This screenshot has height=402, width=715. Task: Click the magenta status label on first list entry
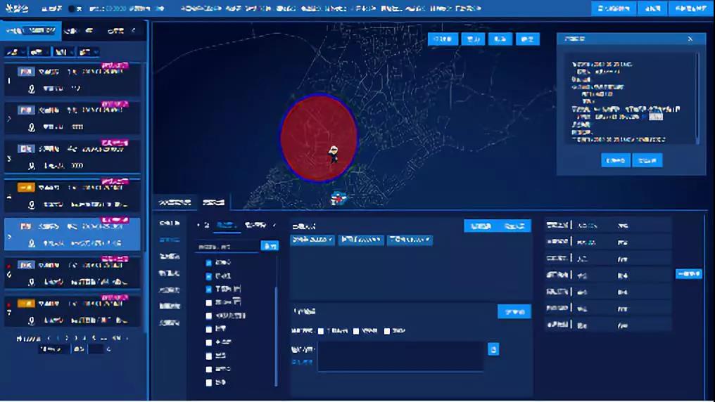click(x=115, y=65)
